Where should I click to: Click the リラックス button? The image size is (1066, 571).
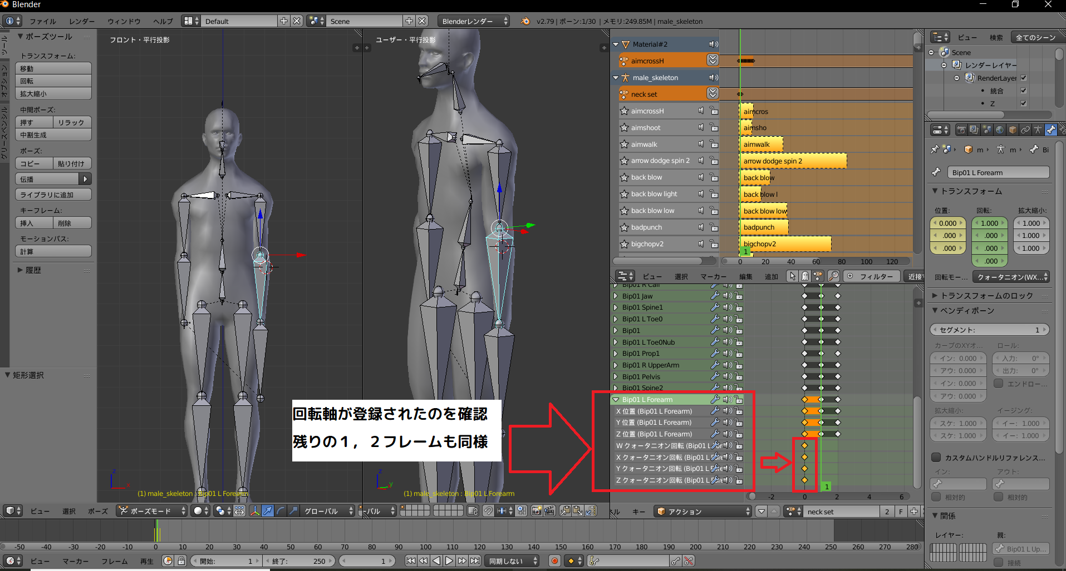pyautogui.click(x=72, y=122)
